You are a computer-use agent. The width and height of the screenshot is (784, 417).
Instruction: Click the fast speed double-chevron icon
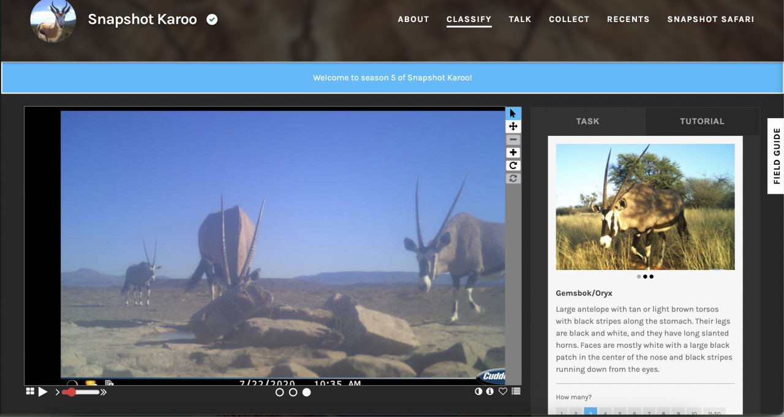[x=104, y=392]
